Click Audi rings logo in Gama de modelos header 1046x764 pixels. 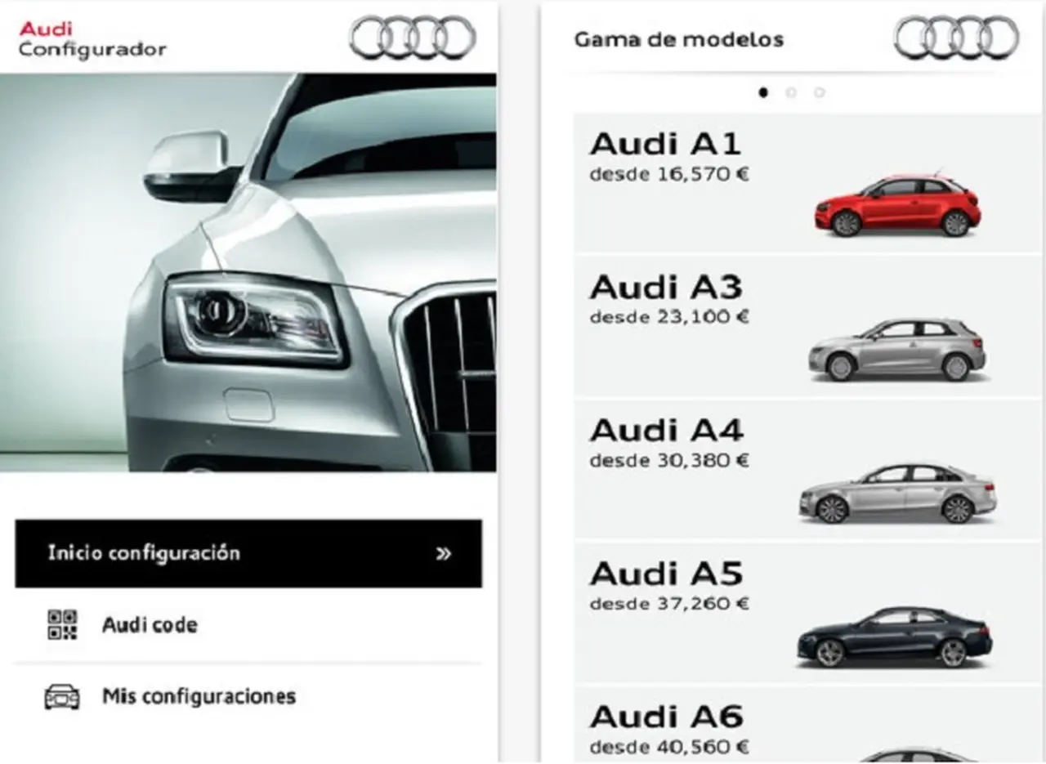click(x=957, y=38)
